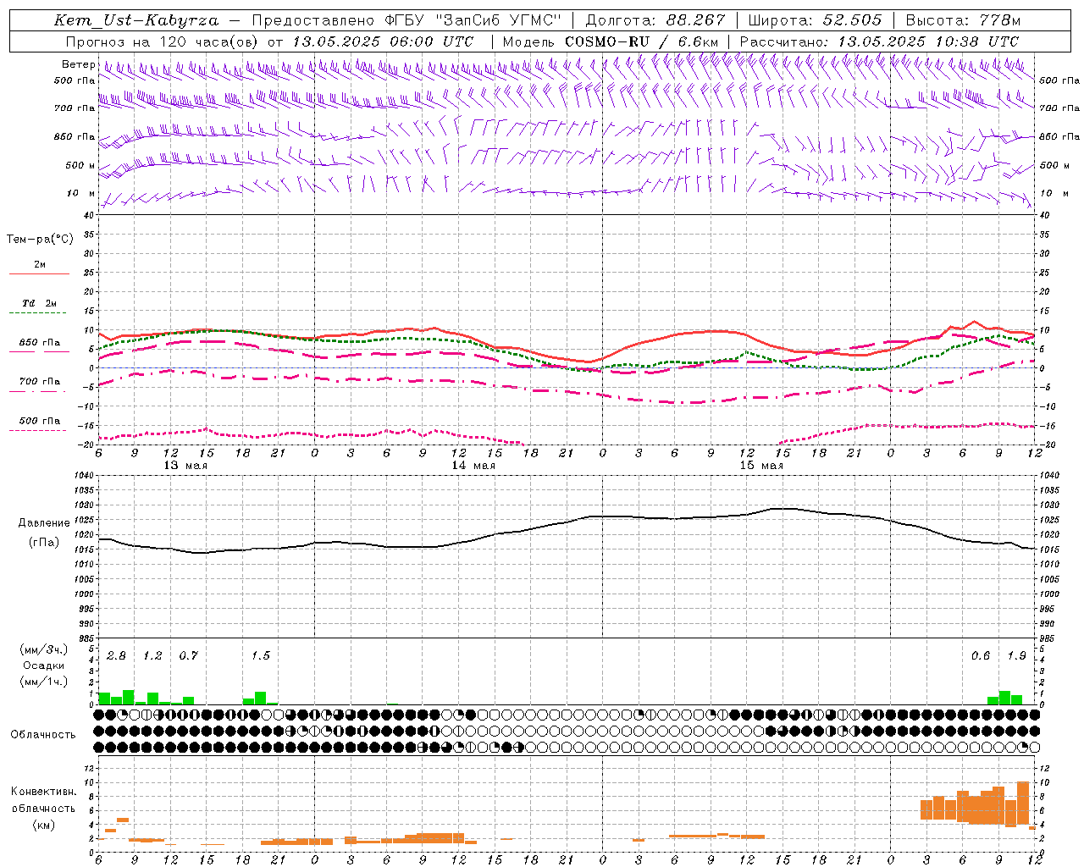Click the 1.9 precipitation total
Screen dimensions: 1084x867
tap(1016, 656)
